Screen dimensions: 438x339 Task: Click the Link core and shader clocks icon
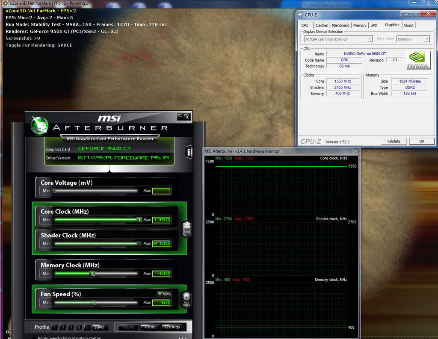(x=186, y=229)
